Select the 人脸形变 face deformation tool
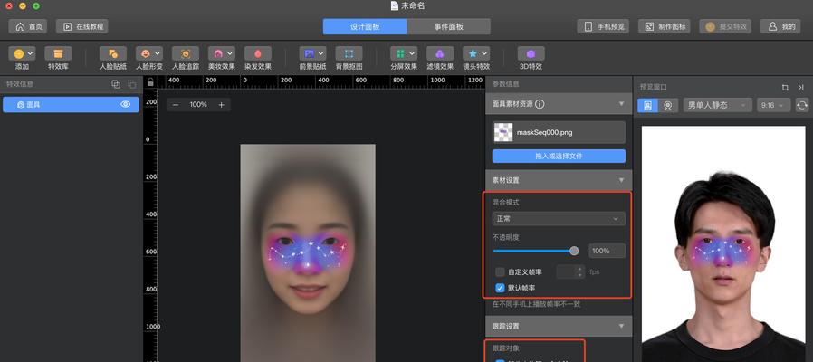This screenshot has height=362, width=813. [x=145, y=53]
